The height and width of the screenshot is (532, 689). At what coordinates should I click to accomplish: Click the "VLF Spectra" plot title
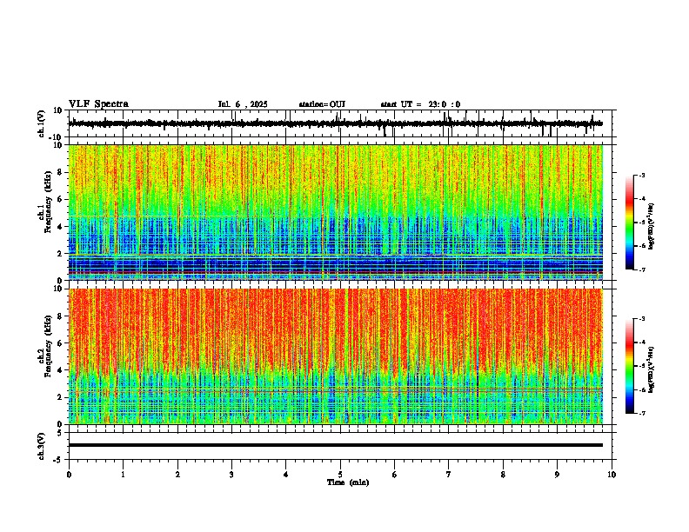pyautogui.click(x=98, y=104)
